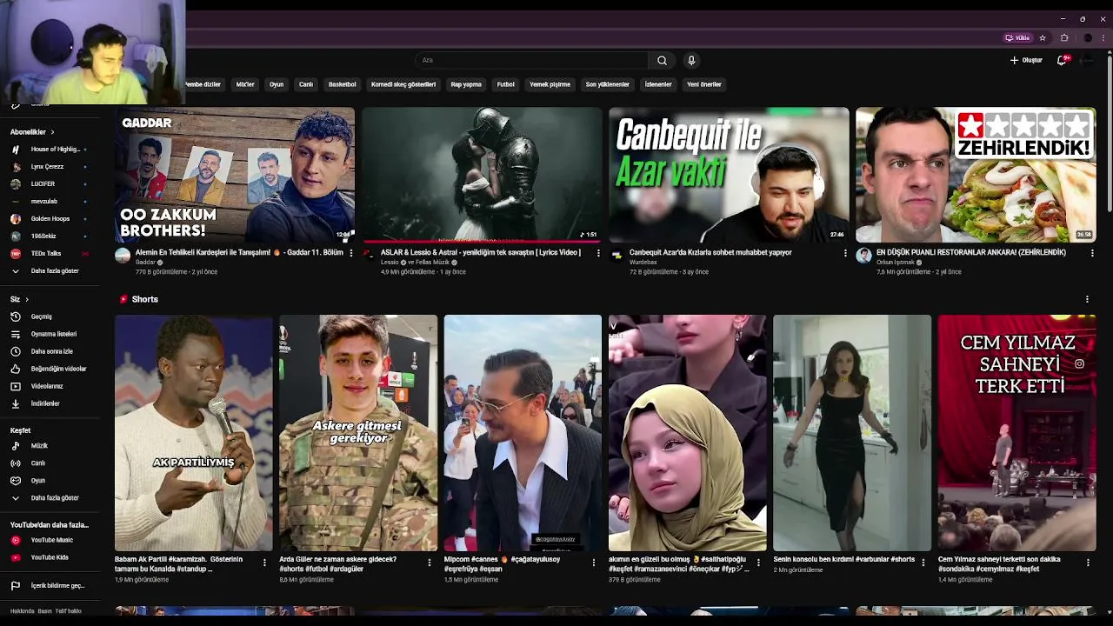Select the Canlı filter chip
1113x626 pixels.
pos(306,84)
